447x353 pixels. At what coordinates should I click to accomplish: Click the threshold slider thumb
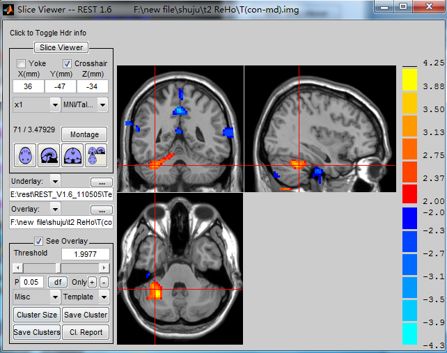coord(58,268)
